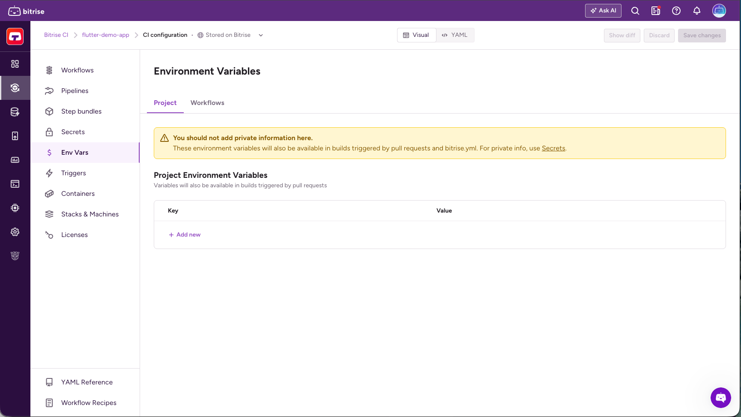Click the Containers box icon
The image size is (741, 417).
(x=49, y=194)
